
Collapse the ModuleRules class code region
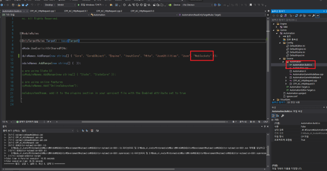coord(21,33)
